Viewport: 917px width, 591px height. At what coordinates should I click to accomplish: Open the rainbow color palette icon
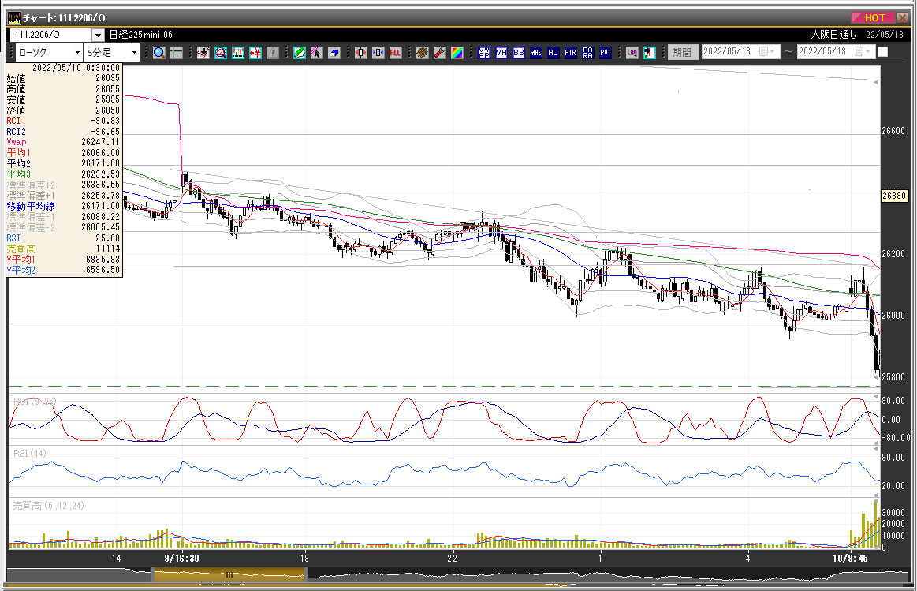click(457, 53)
